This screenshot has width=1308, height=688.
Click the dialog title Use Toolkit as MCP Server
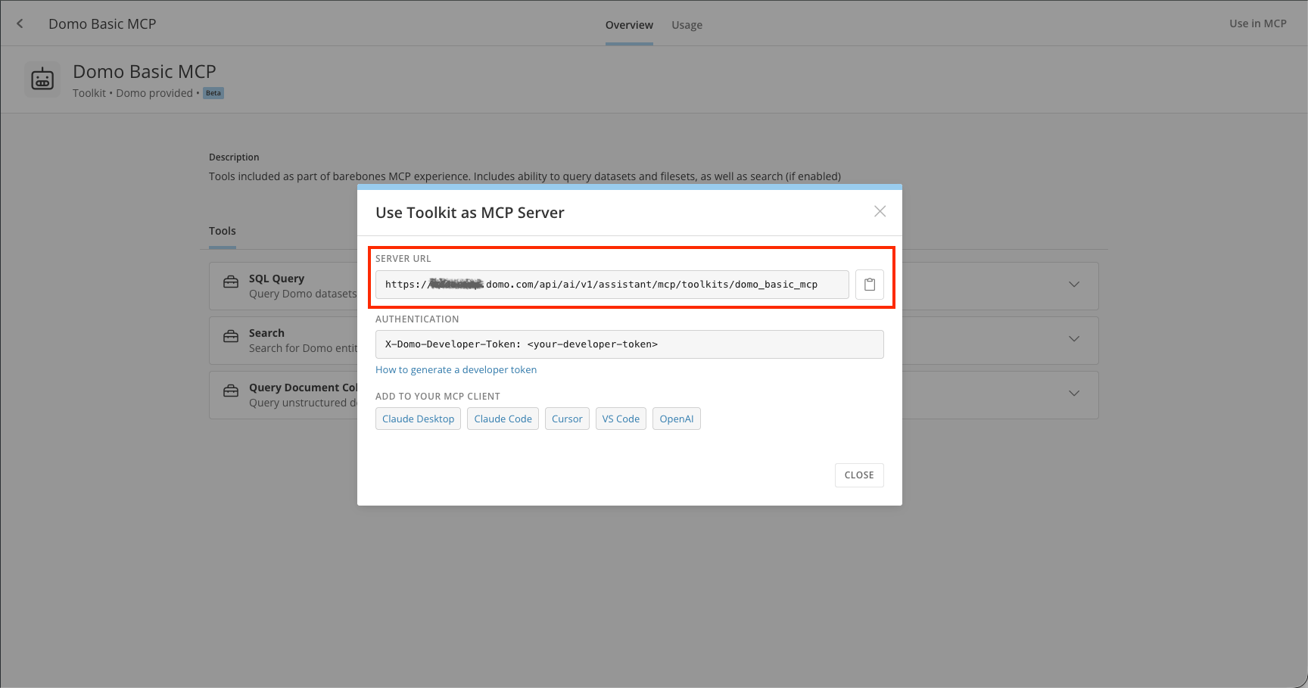469,213
